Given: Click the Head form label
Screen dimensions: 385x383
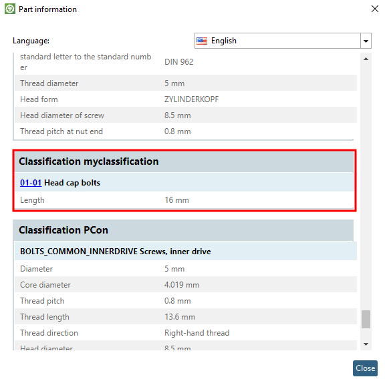Looking at the screenshot, I should tap(39, 99).
